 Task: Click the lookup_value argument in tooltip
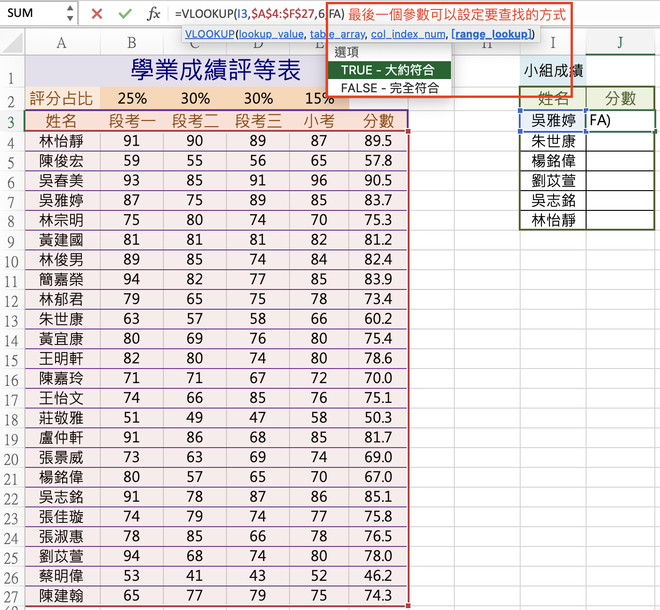click(271, 34)
